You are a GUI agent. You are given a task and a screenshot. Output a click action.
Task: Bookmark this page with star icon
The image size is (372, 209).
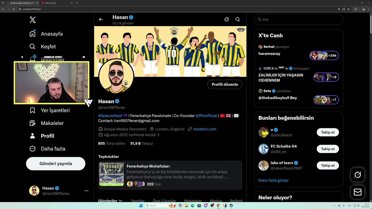point(348,9)
